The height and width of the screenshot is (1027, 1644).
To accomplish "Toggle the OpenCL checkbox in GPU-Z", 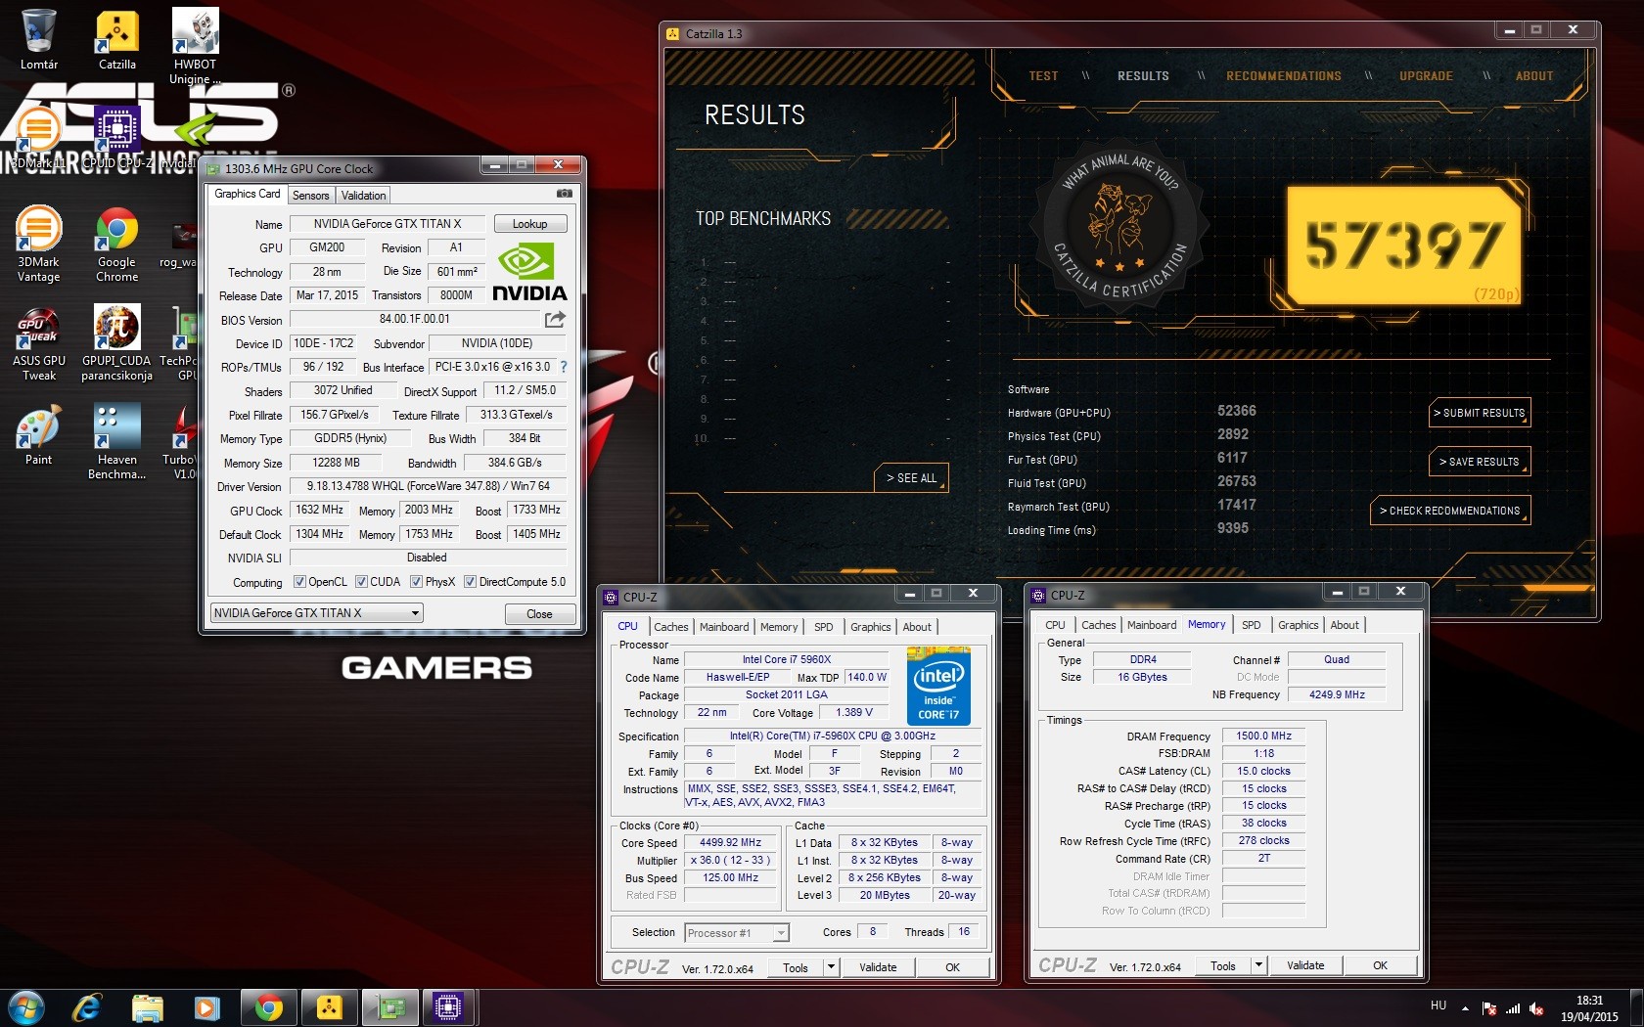I will click(300, 582).
